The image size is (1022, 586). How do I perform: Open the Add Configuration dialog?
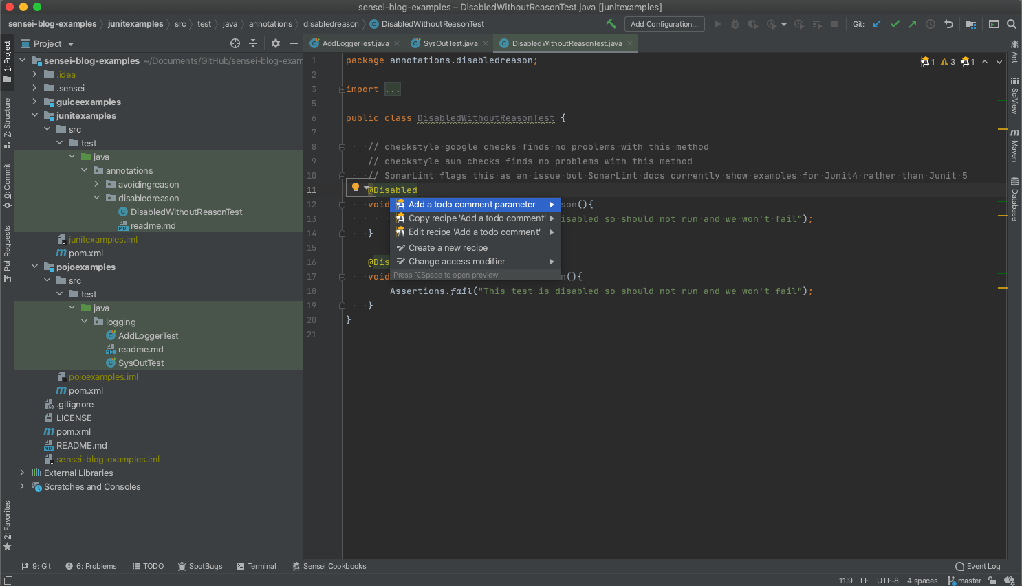click(664, 23)
